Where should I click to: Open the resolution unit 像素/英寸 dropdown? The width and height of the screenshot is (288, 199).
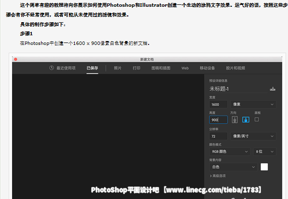(x=253, y=136)
